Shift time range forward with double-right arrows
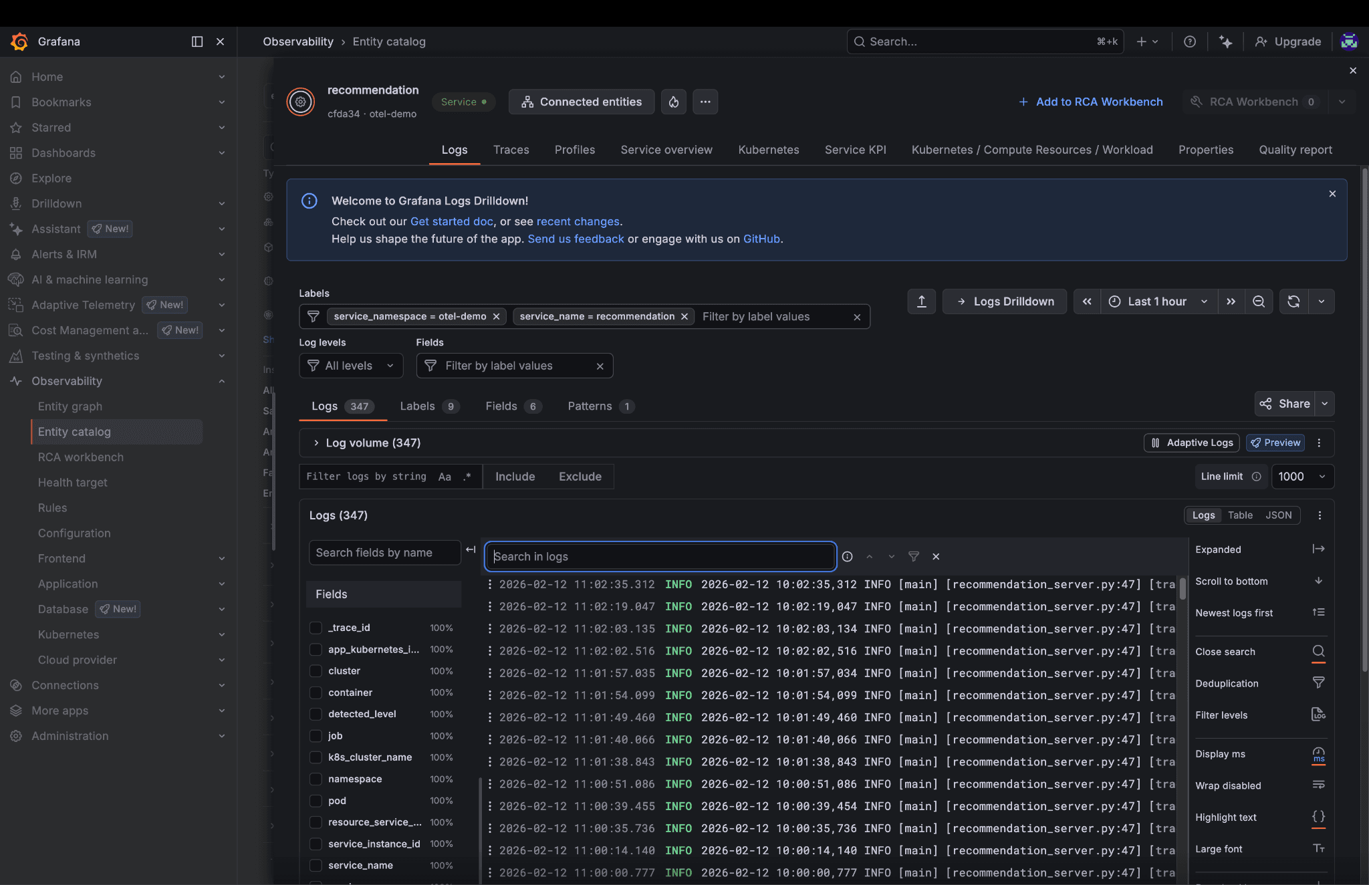The height and width of the screenshot is (885, 1369). [1231, 301]
